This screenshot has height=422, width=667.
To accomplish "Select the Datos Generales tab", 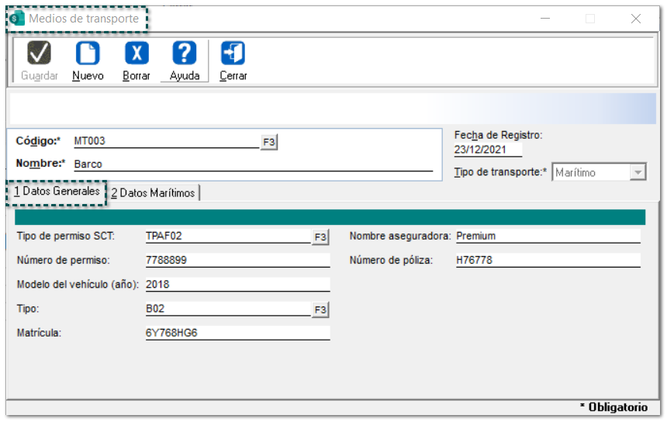I will tap(57, 192).
